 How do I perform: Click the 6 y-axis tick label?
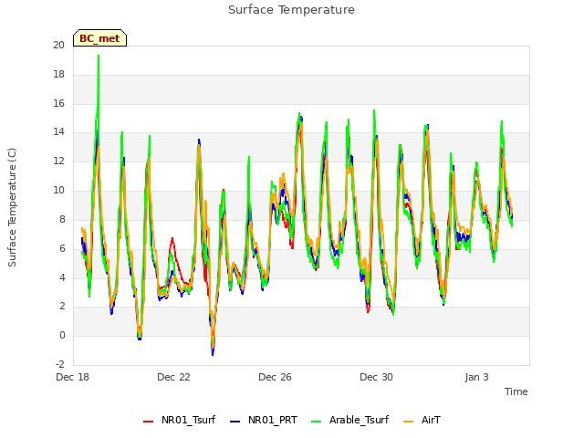point(62,248)
